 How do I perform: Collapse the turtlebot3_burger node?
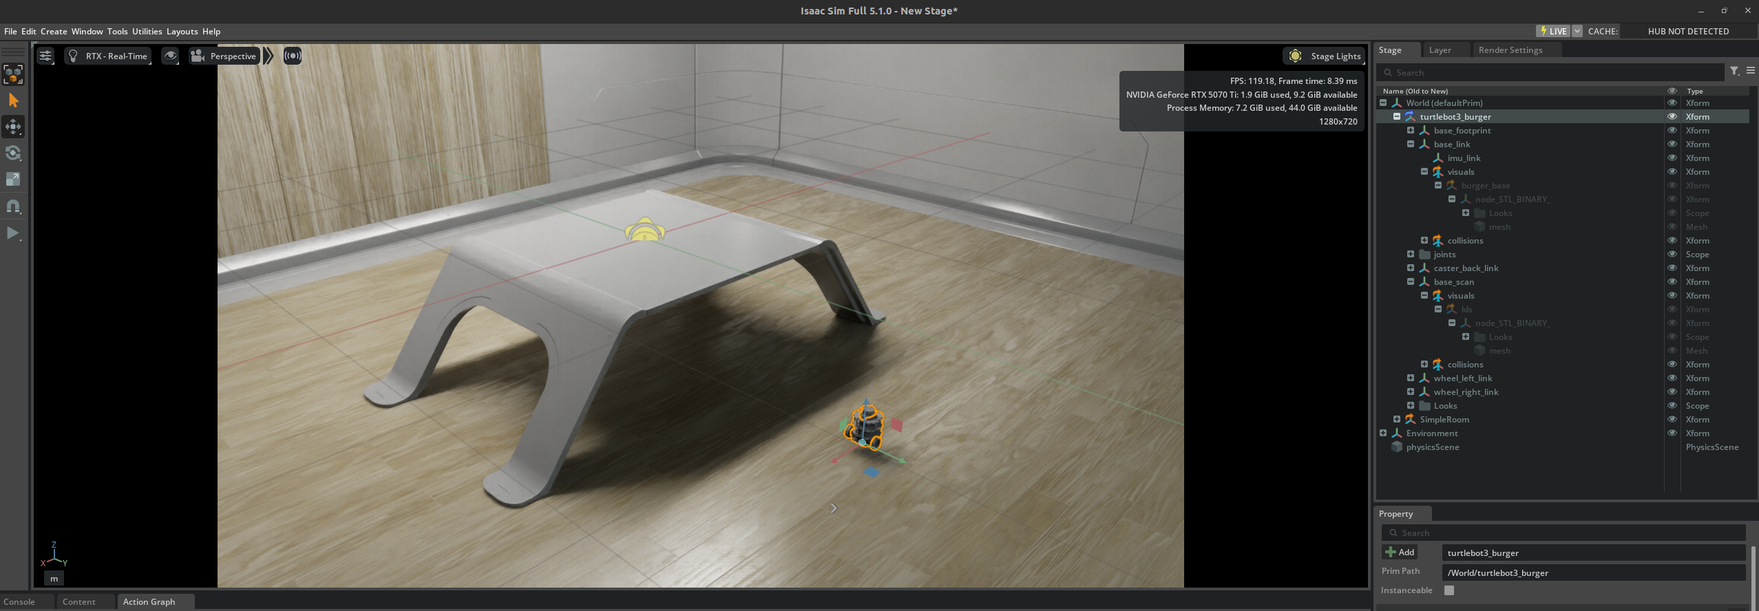coord(1396,116)
